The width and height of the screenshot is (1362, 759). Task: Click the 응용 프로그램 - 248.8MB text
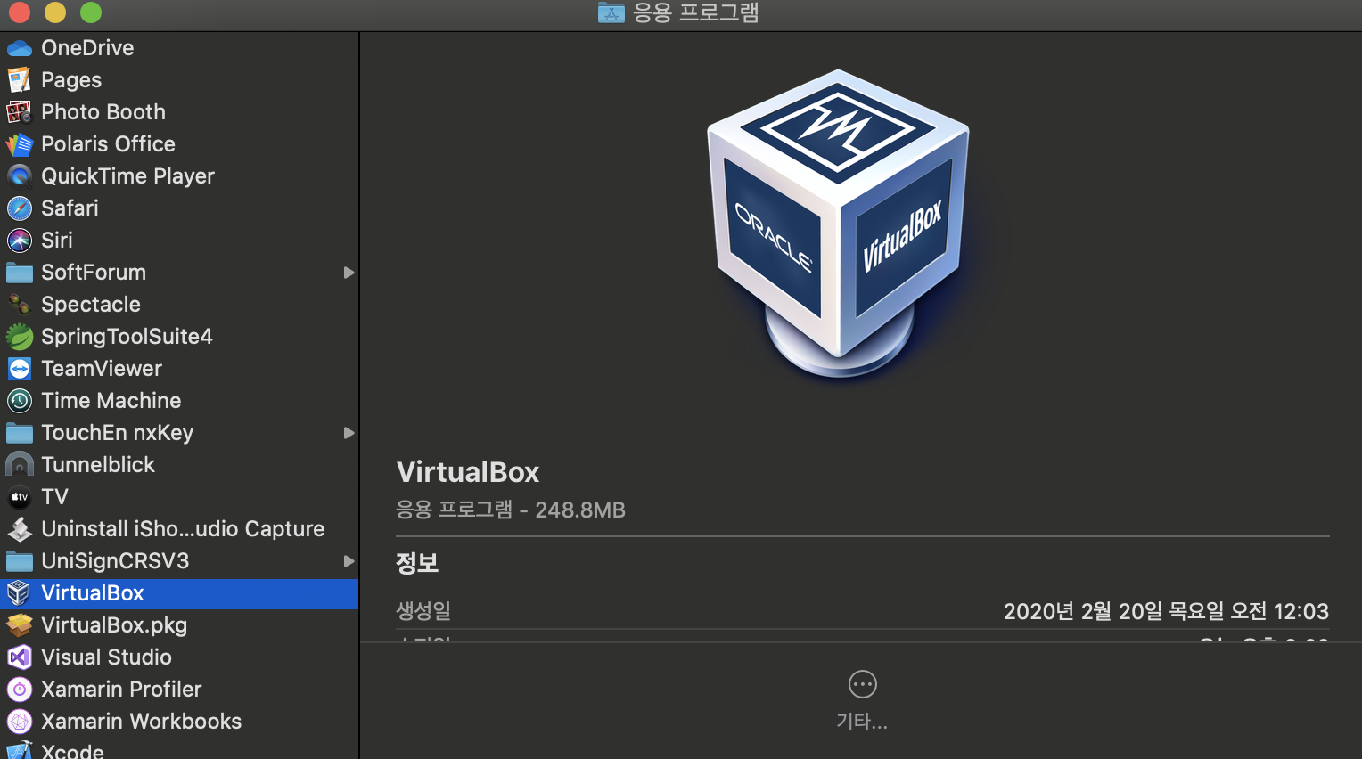(x=511, y=510)
